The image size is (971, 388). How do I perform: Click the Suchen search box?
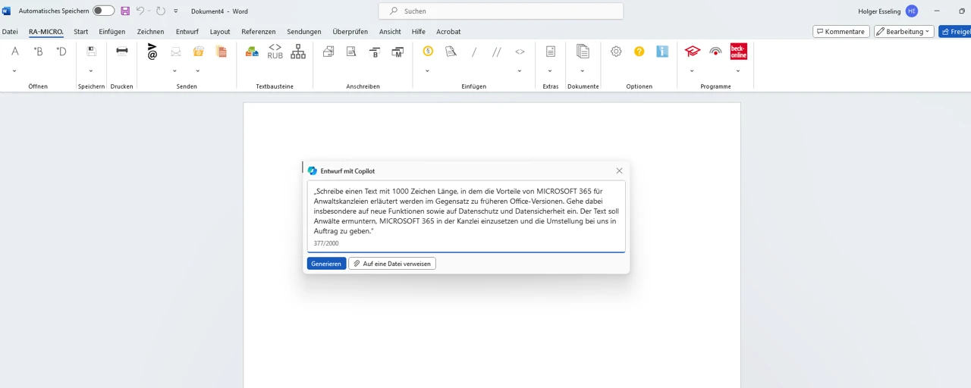[x=501, y=11]
